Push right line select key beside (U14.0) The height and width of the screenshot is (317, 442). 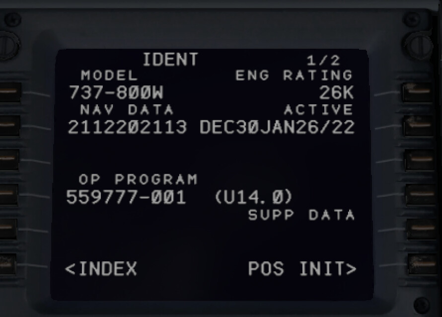421,194
